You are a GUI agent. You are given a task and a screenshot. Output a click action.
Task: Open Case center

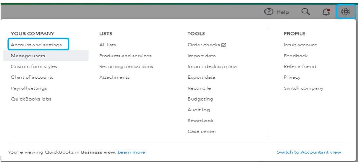pos(202,131)
